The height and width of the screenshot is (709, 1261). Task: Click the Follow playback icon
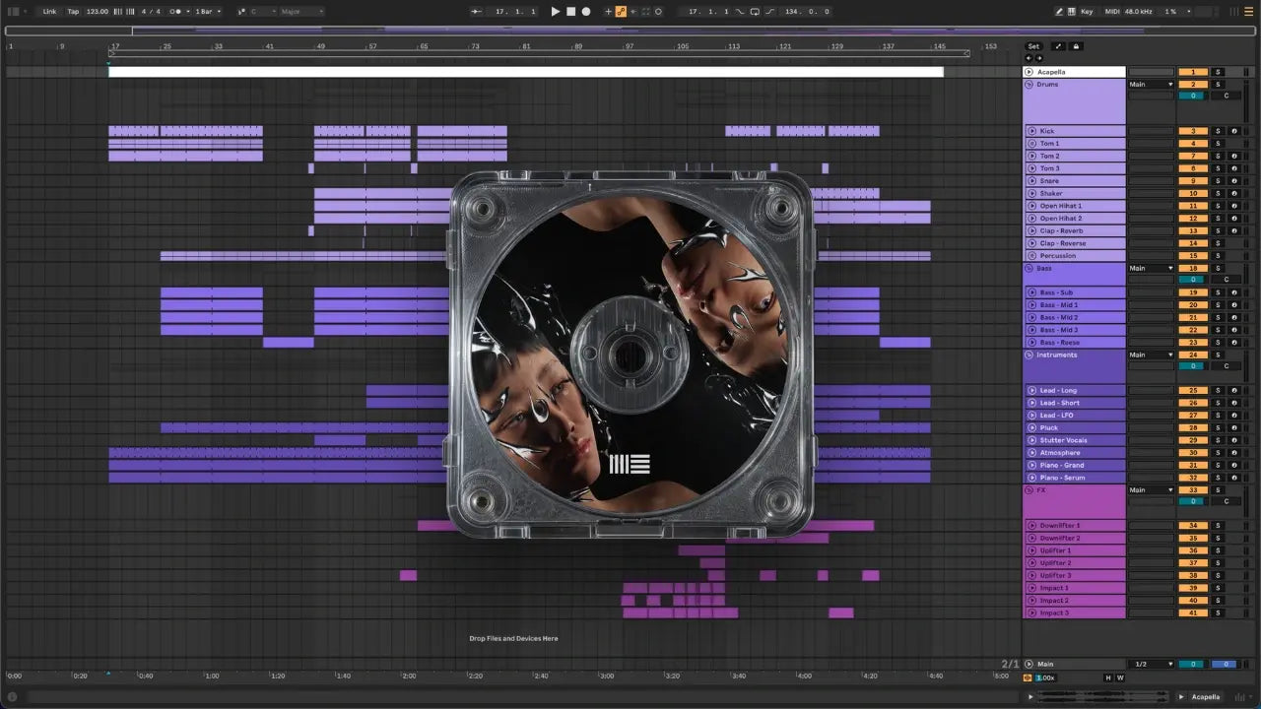click(x=477, y=12)
